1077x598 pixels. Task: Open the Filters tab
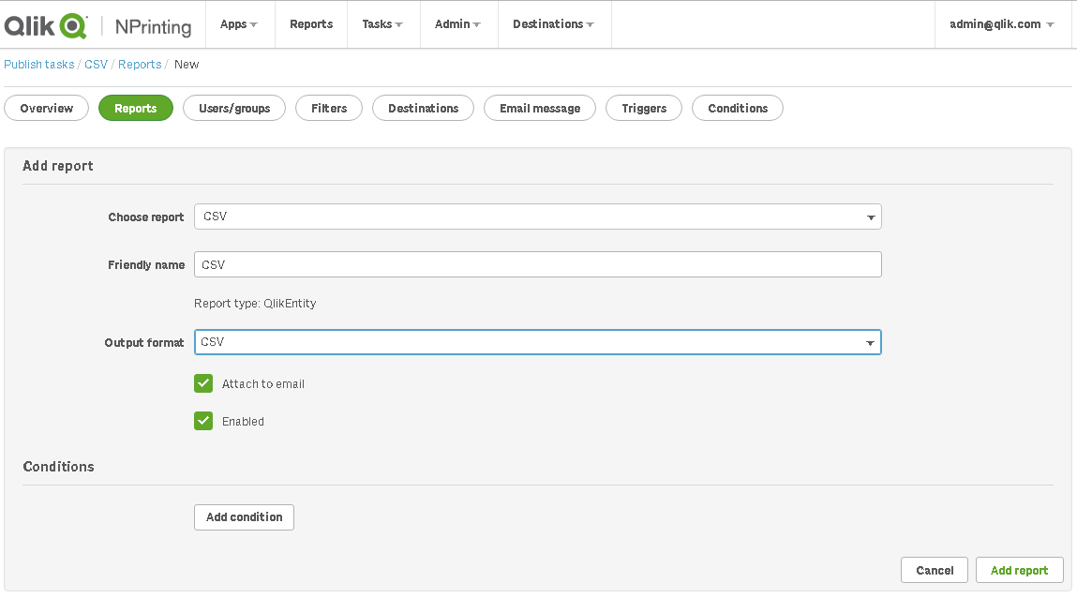coord(329,109)
